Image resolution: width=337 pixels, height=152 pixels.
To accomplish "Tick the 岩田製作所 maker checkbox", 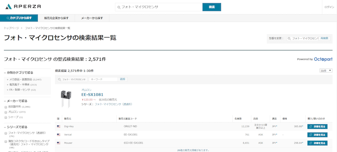I will [x=6, y=107].
